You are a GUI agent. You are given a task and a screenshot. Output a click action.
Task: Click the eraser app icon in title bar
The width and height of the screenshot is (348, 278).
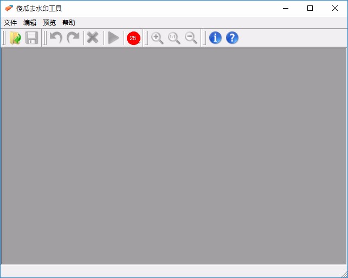(9, 8)
